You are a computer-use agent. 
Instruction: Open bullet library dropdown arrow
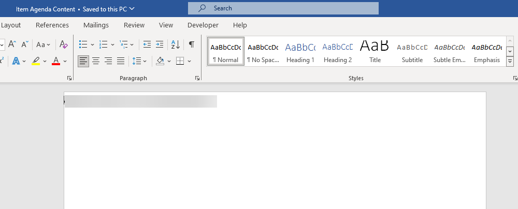pyautogui.click(x=92, y=44)
